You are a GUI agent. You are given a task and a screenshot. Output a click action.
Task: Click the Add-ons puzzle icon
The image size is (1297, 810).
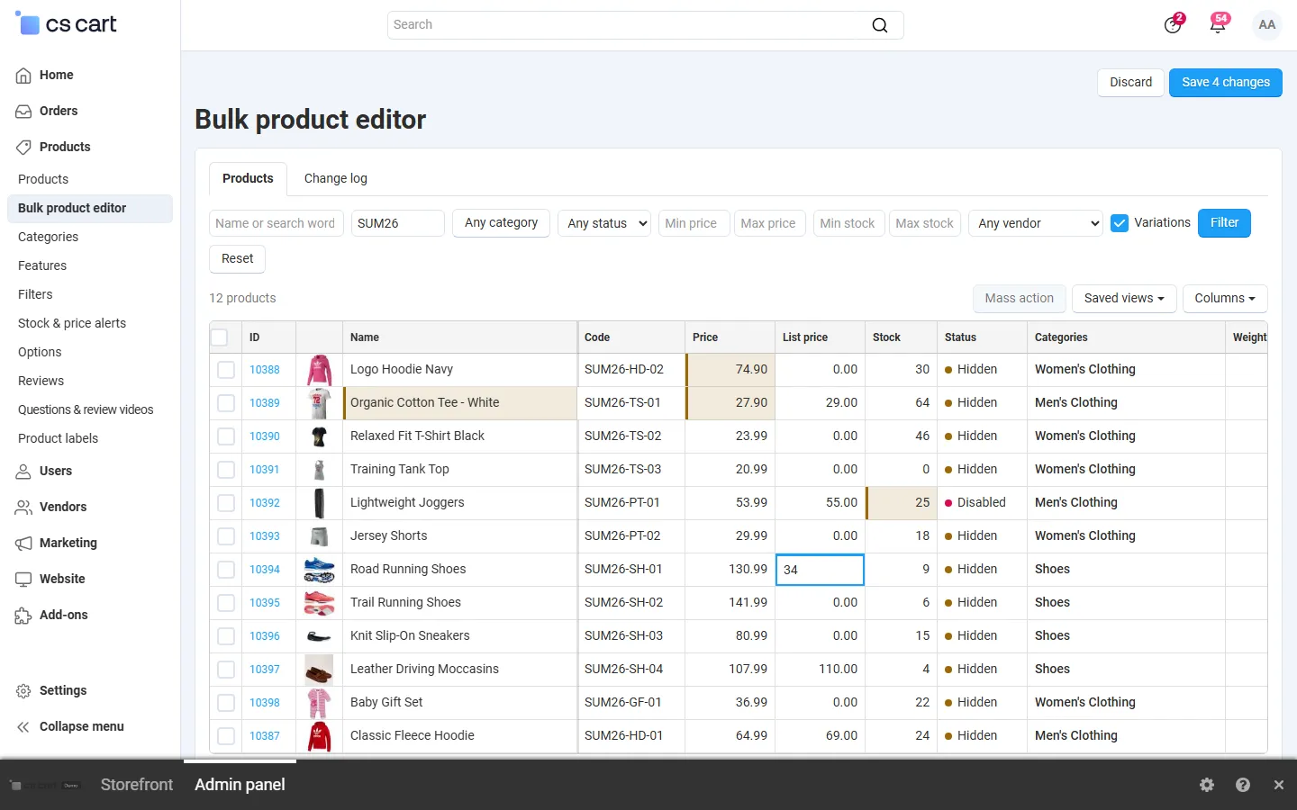pyautogui.click(x=23, y=616)
